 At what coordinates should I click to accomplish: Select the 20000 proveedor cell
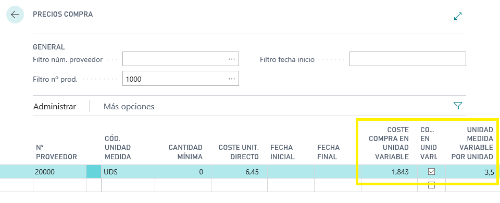tap(59, 172)
